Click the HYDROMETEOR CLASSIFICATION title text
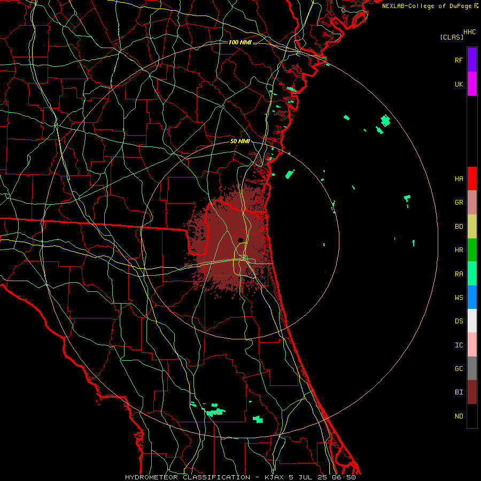The height and width of the screenshot is (481, 481). 188,477
